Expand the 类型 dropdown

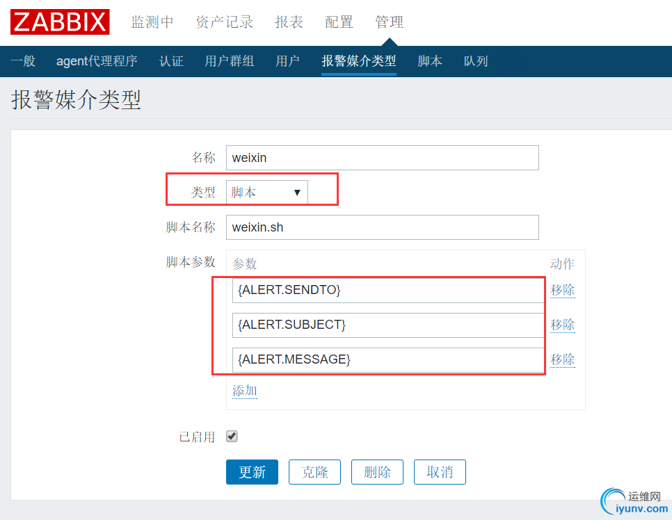coord(267,193)
